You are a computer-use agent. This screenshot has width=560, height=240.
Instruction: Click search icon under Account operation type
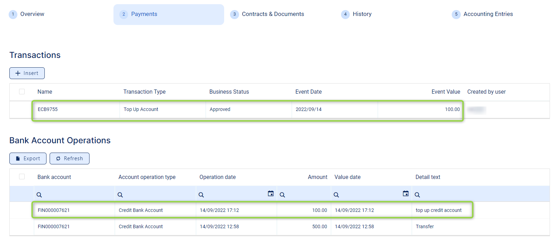click(120, 195)
